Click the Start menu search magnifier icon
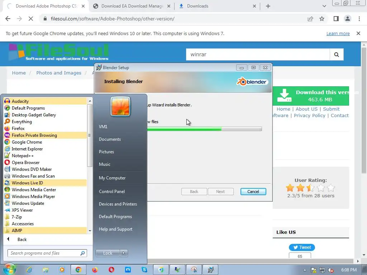Viewport: 367px width, 275px height. click(x=83, y=253)
